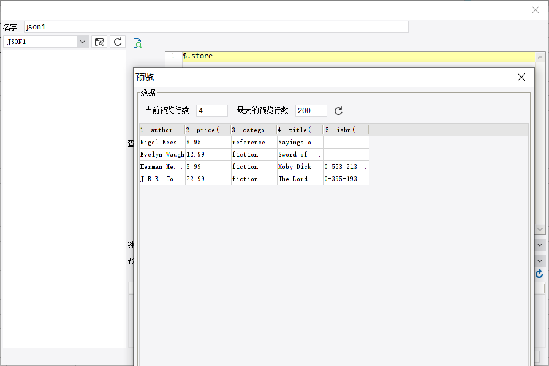Click the 名字 name field containing json1
The width and height of the screenshot is (549, 366).
[x=216, y=27]
